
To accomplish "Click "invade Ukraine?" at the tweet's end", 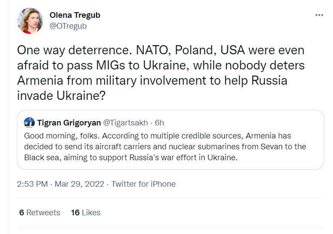I will (61, 96).
